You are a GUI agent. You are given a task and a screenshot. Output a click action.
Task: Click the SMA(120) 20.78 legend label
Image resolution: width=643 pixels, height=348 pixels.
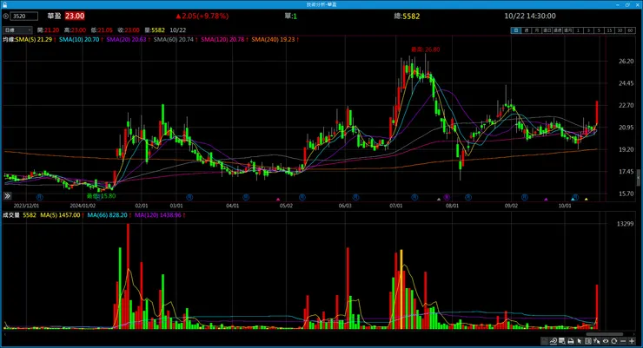point(222,39)
